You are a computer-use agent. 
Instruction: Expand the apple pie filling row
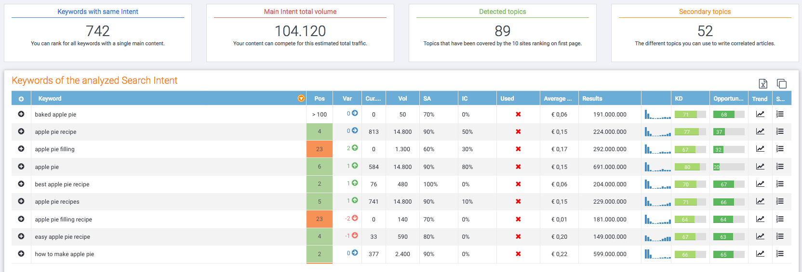click(x=21, y=149)
